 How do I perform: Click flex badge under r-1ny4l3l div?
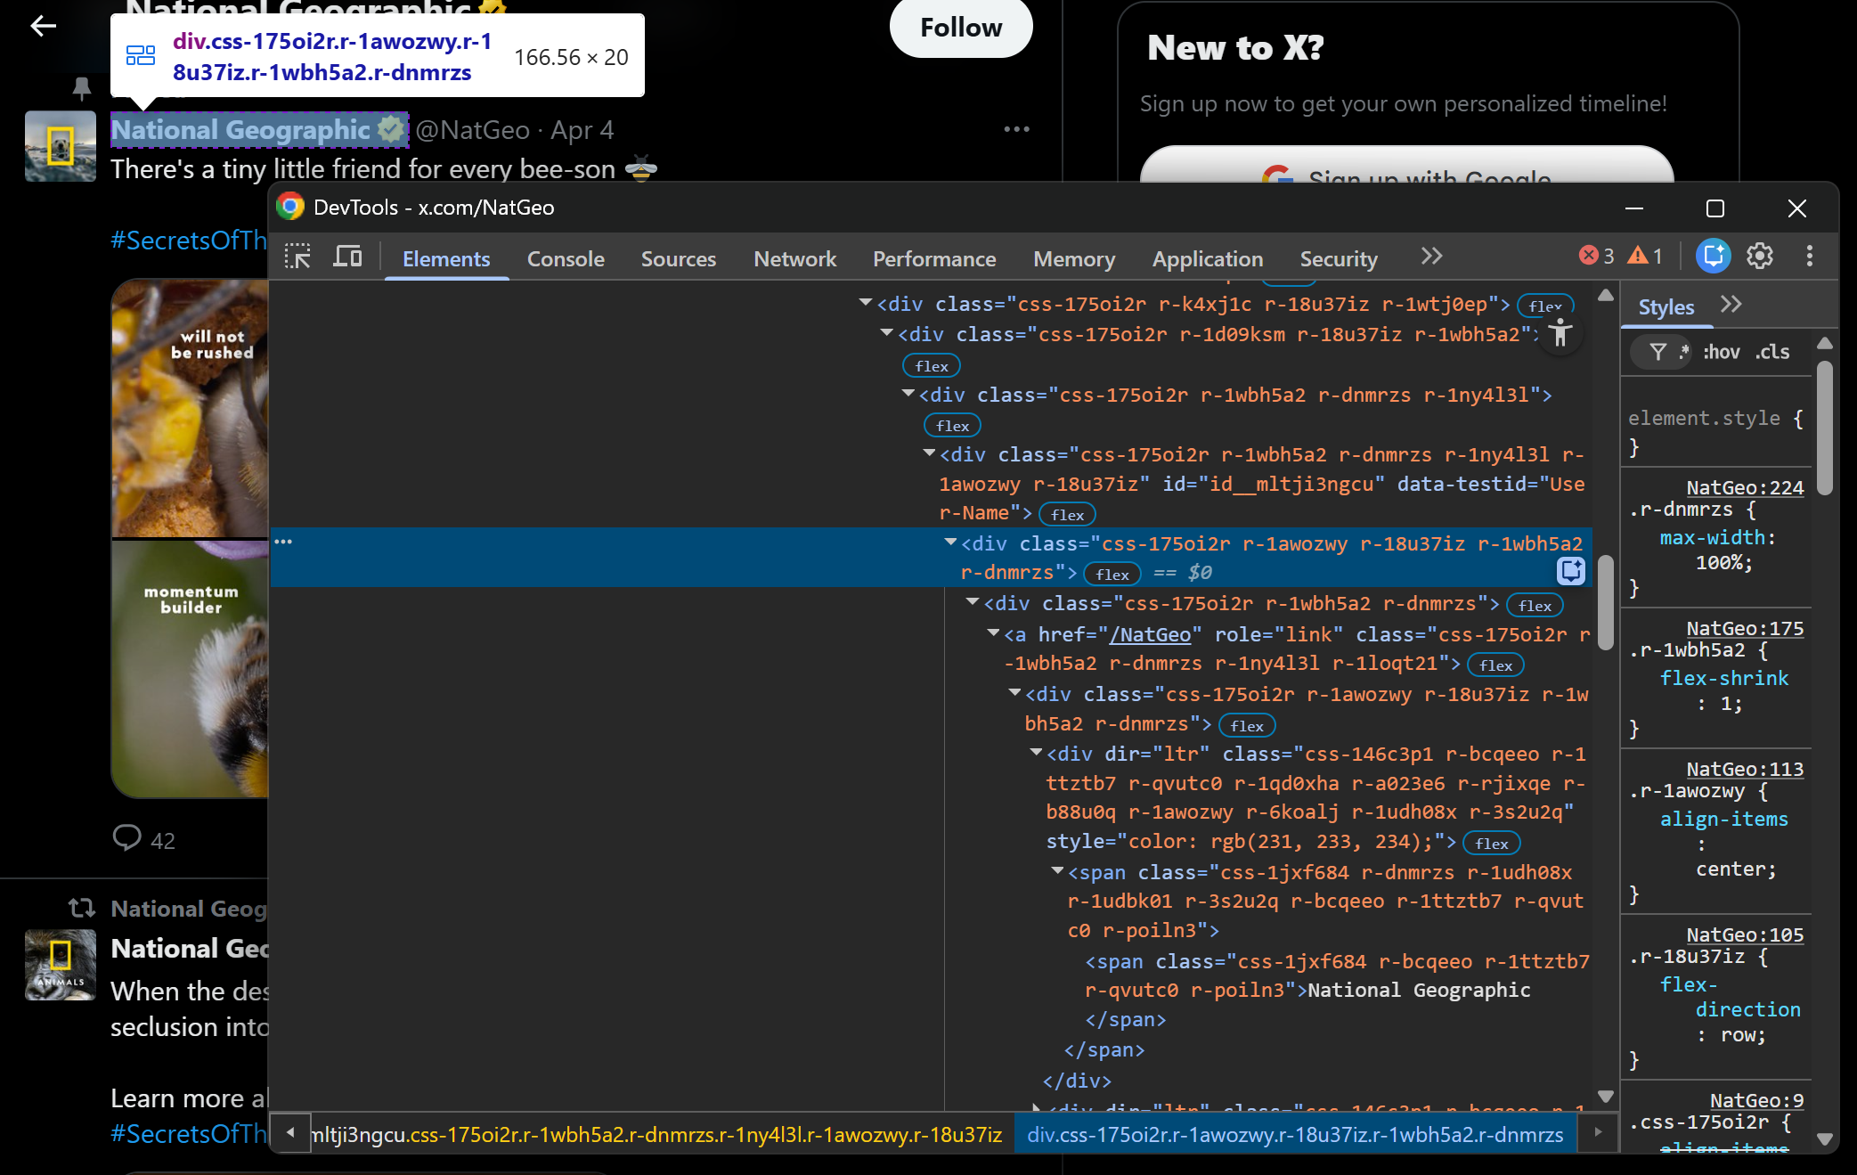[x=953, y=426]
